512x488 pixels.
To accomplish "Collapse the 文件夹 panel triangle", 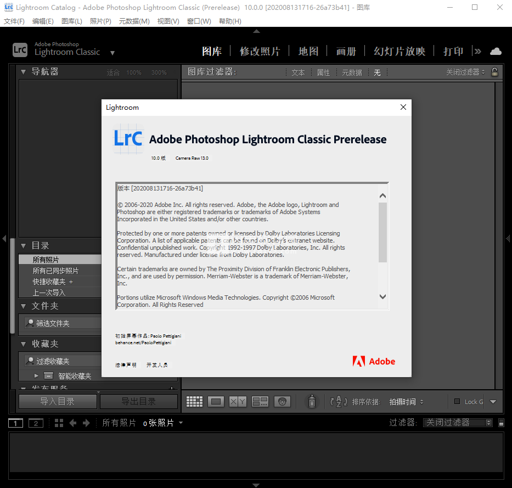I will (x=23, y=306).
